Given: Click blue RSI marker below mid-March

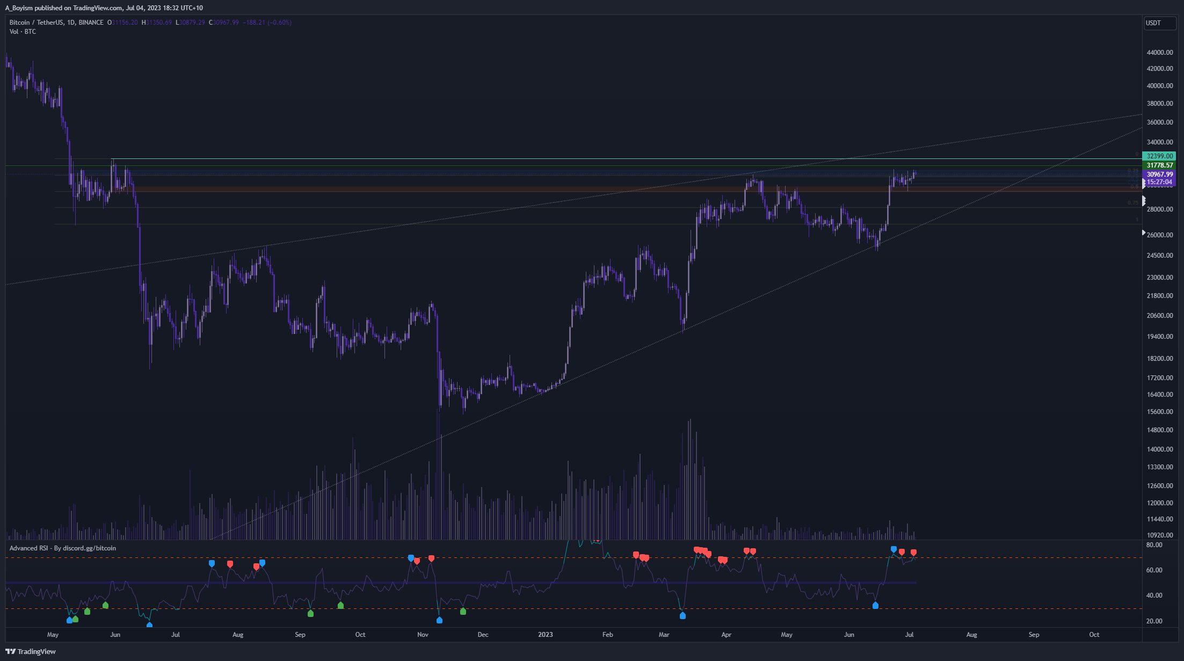Looking at the screenshot, I should (682, 616).
